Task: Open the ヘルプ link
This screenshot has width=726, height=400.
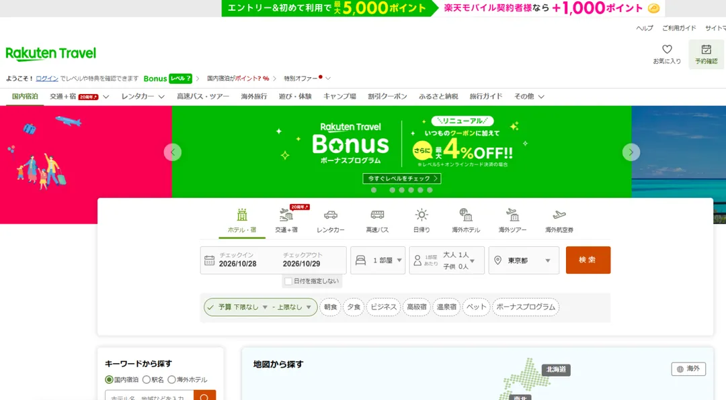Action: [x=645, y=28]
